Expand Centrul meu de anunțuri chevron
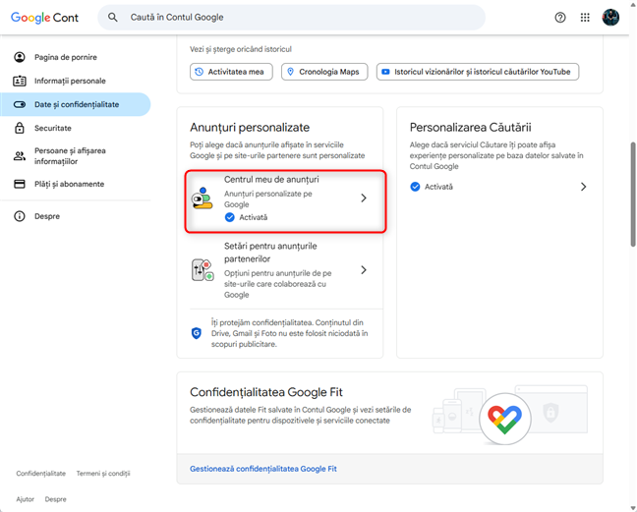 point(363,199)
